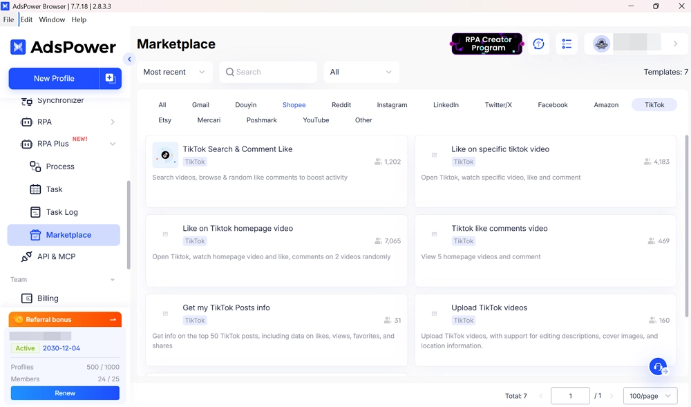
Task: Click the user avatar icon in header
Action: coord(601,44)
